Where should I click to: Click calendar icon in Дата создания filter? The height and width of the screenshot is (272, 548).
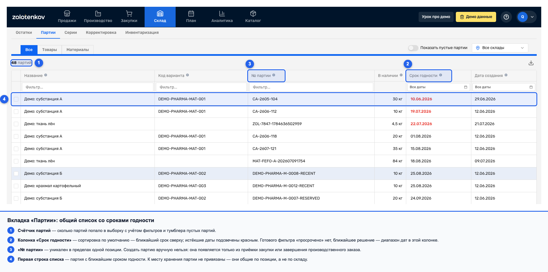[x=531, y=87]
